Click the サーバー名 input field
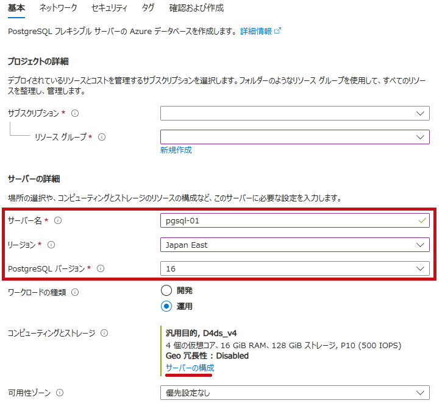Screen dimensions: 445x406 click(295, 220)
